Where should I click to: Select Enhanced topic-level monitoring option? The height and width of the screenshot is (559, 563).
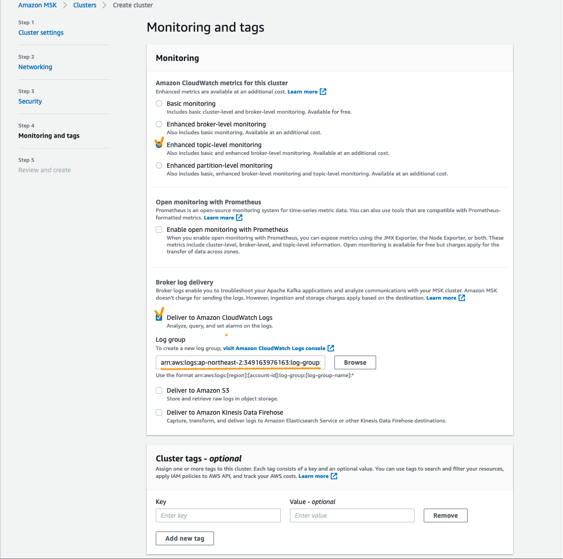click(x=159, y=145)
